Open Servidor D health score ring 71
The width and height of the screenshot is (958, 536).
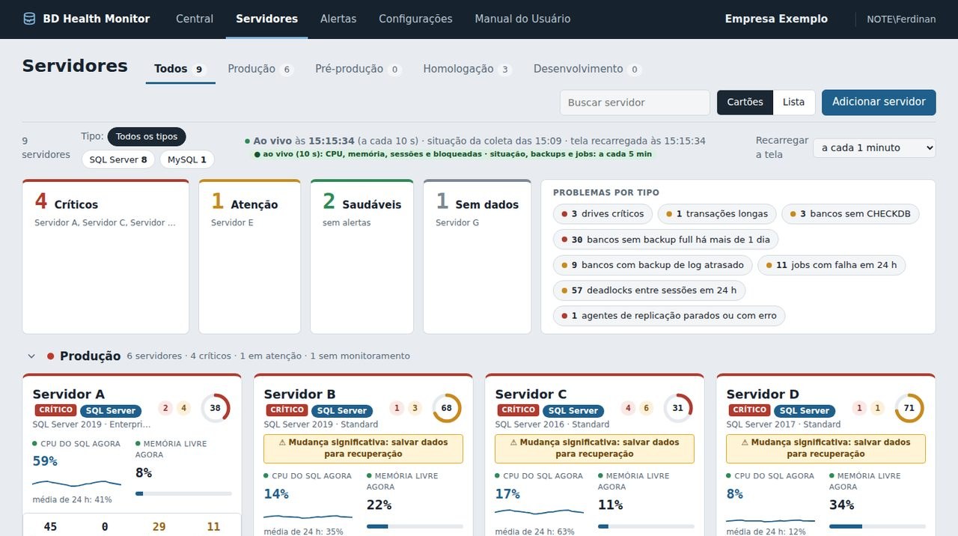[909, 408]
